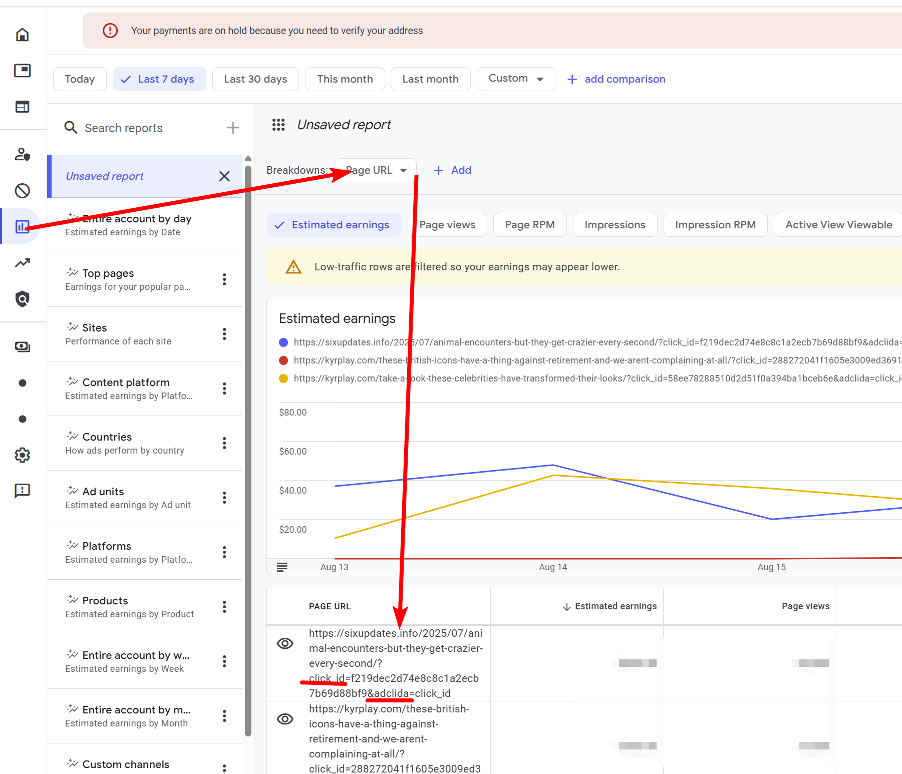Enable the Impressions metric
The height and width of the screenshot is (774, 902).
[615, 224]
